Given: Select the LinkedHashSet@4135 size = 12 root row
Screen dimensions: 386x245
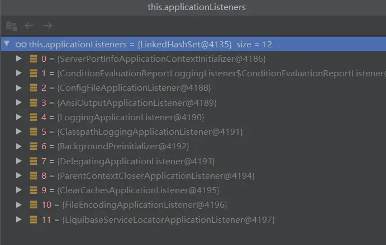Looking at the screenshot, I should click(193, 44).
